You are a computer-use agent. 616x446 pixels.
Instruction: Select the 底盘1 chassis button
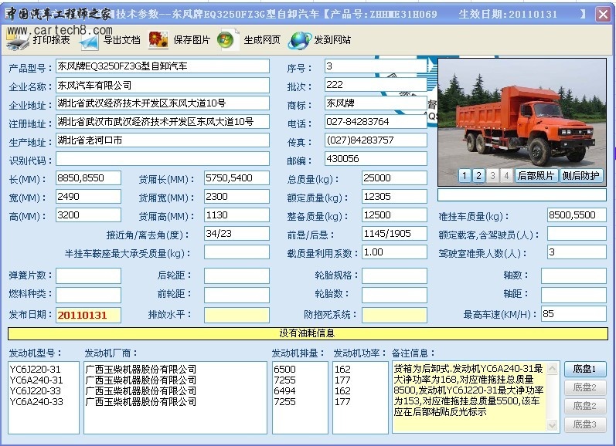[x=585, y=369]
